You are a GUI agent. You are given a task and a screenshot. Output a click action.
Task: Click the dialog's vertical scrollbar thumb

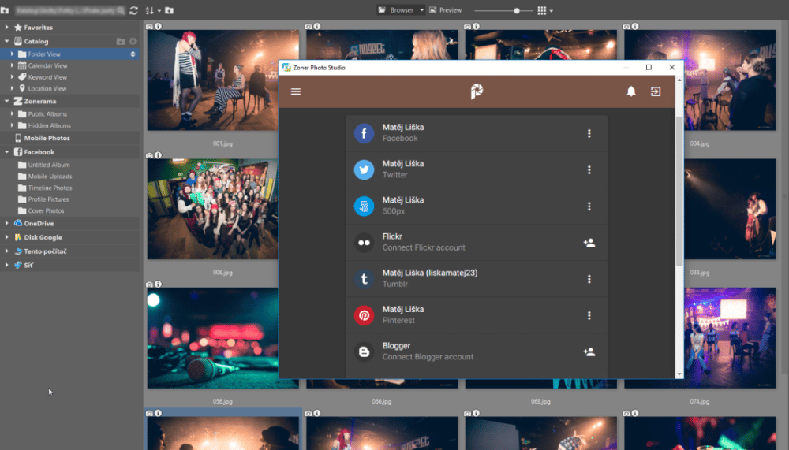tap(679, 191)
